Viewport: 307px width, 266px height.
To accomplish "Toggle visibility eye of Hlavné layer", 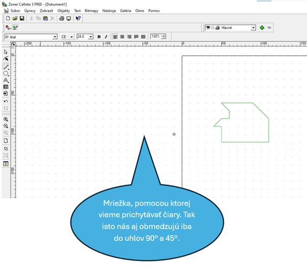I will pyautogui.click(x=208, y=28).
